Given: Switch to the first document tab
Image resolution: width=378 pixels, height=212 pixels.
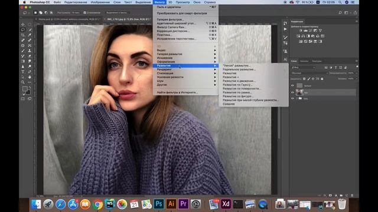Looking at the screenshot, I should [69, 19].
